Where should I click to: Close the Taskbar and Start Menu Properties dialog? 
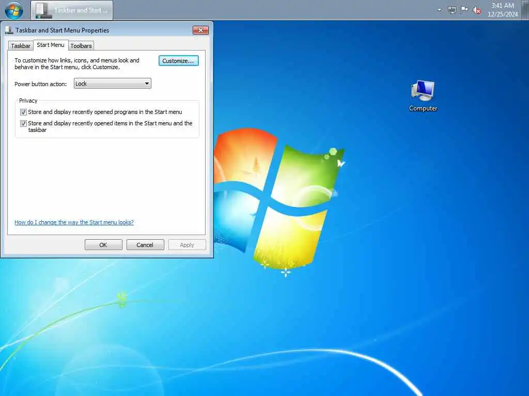pyautogui.click(x=201, y=30)
